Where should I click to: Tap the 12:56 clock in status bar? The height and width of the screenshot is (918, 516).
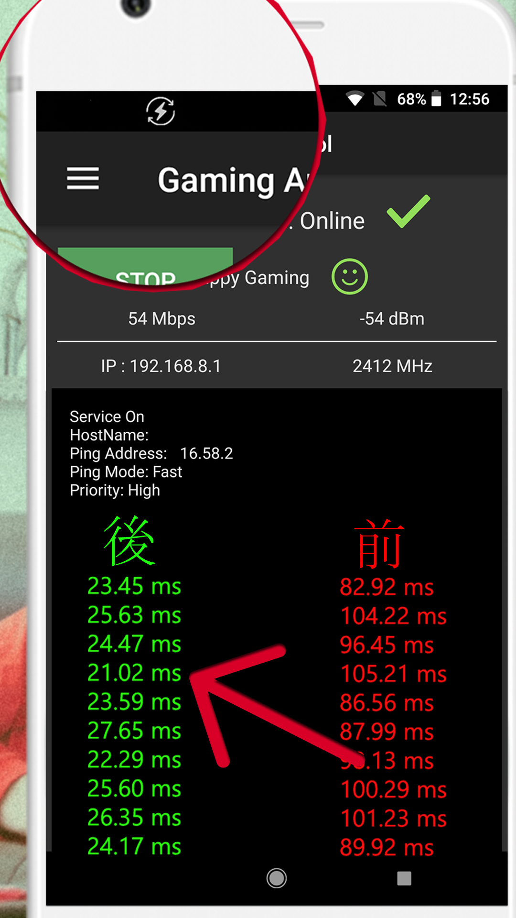[x=470, y=99]
